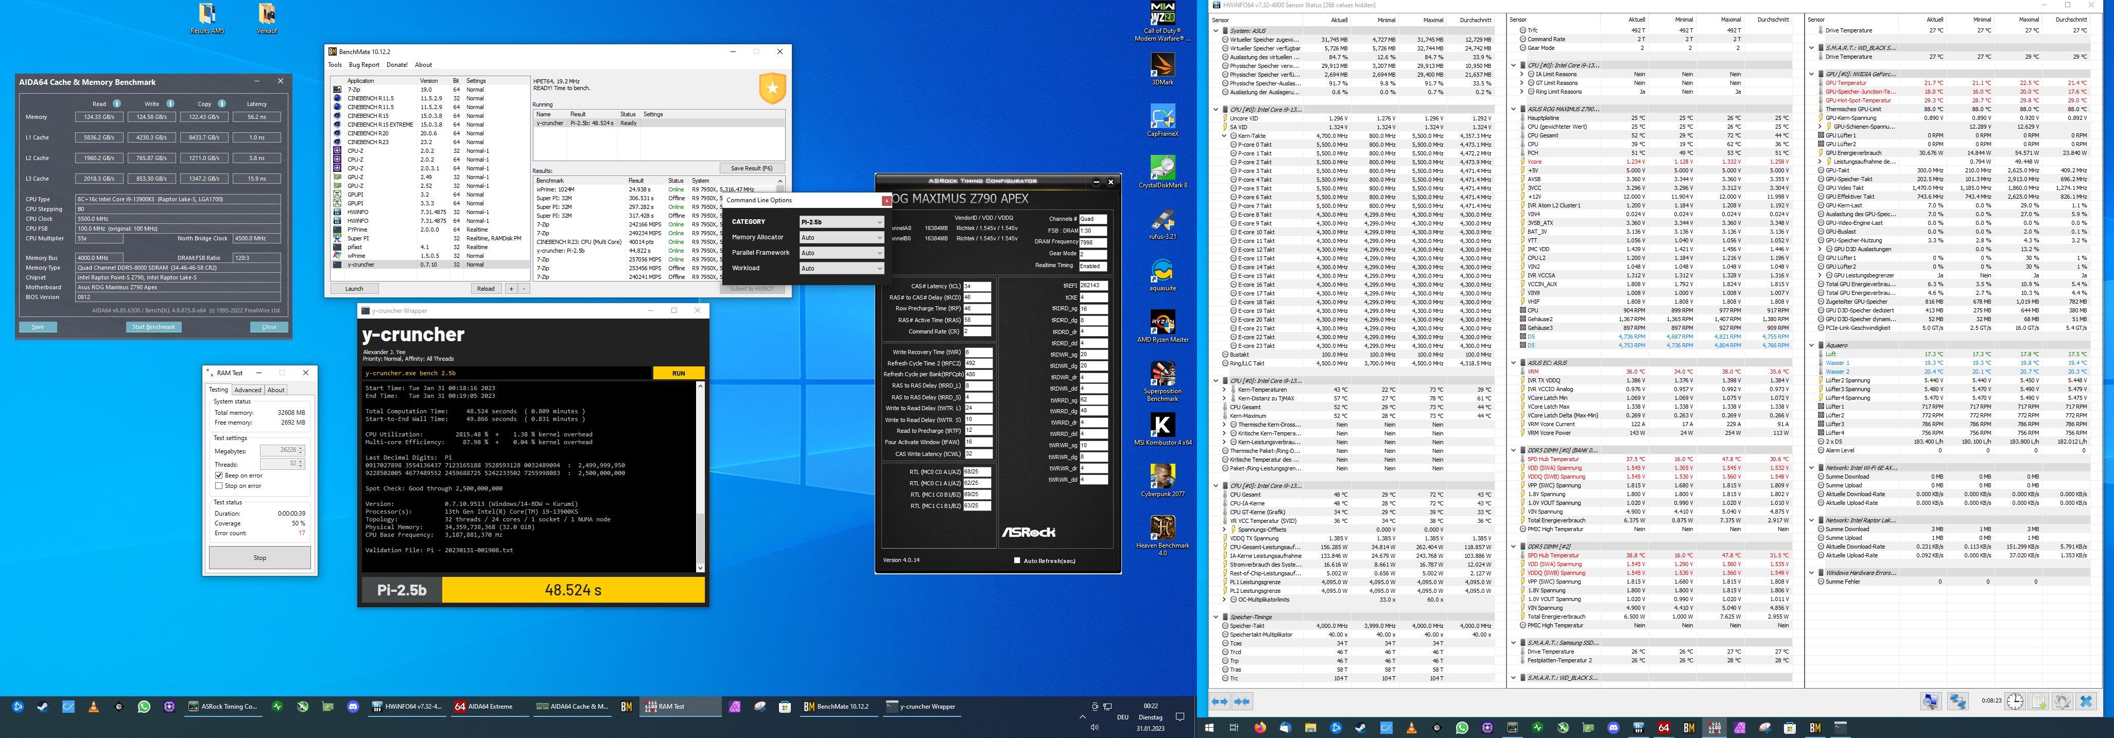This screenshot has height=738, width=2114.
Task: Switch to Advanced tab in RAM Test
Action: tap(248, 390)
